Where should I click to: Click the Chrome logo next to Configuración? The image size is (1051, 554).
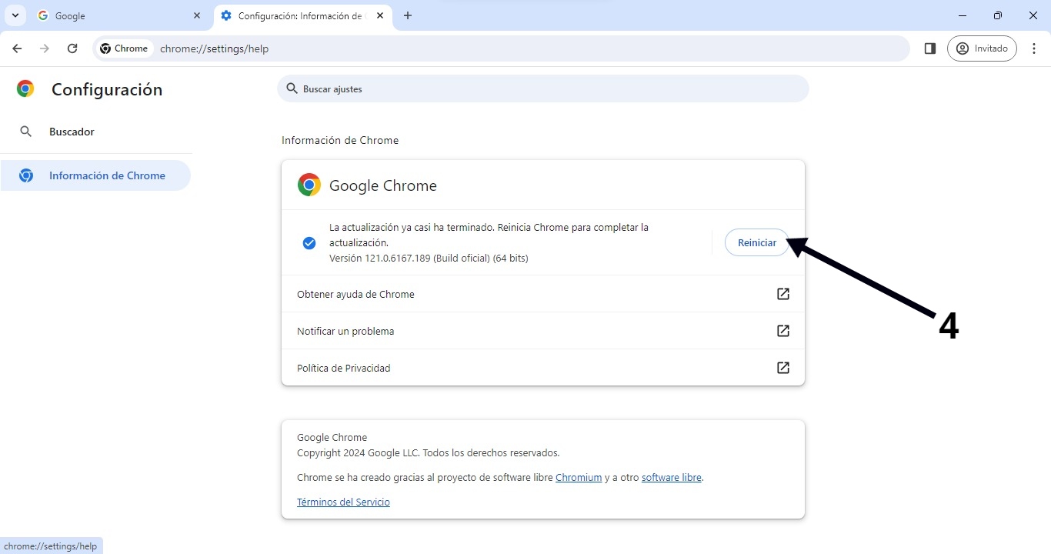point(25,89)
